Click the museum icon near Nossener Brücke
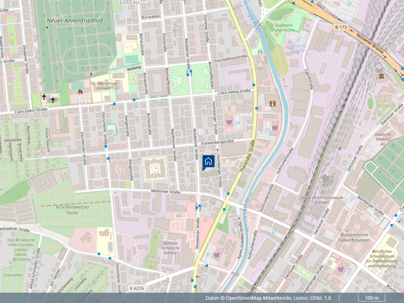The height and width of the screenshot is (303, 404). tap(381, 76)
